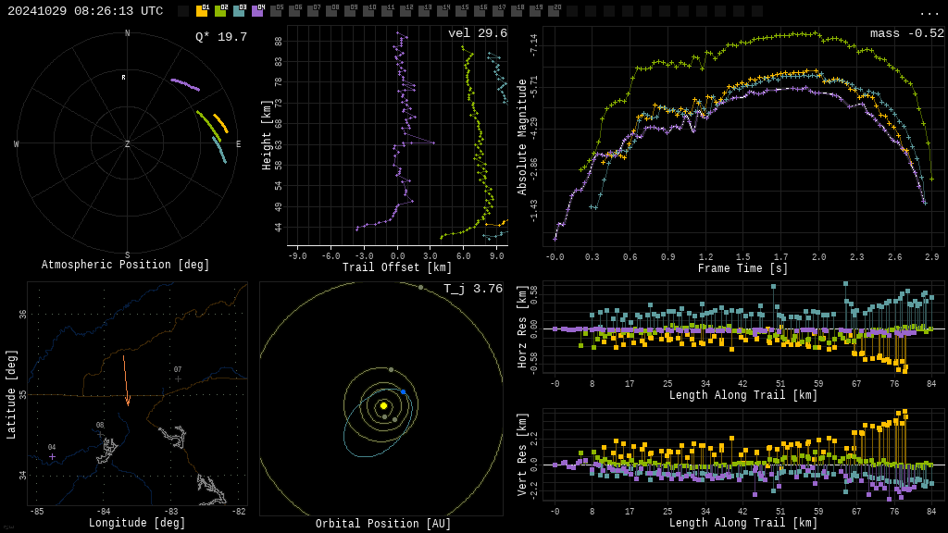Click the radiant R marker in sky plot
This screenshot has height=533, width=948.
coord(123,78)
